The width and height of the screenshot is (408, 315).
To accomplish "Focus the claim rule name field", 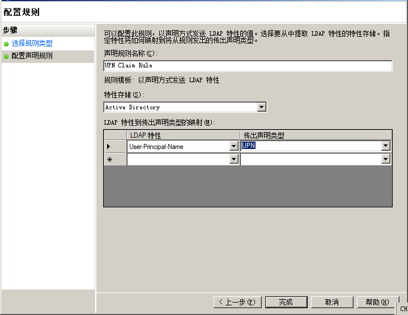I will [x=248, y=66].
